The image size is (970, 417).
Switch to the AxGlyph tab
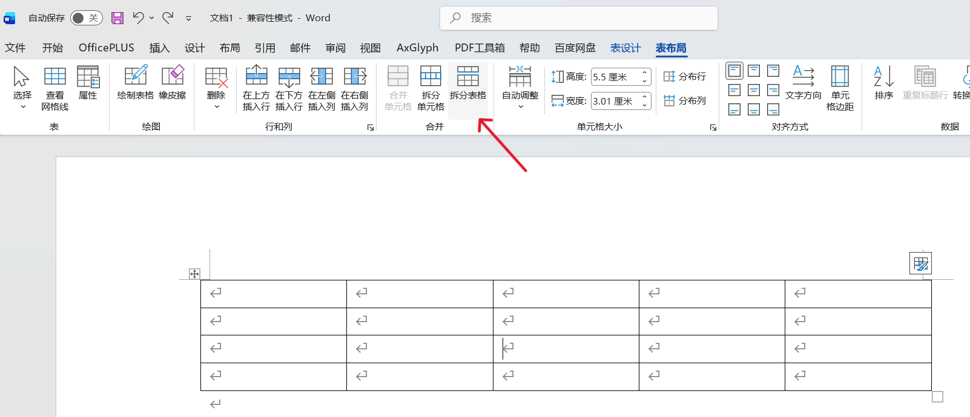[418, 48]
